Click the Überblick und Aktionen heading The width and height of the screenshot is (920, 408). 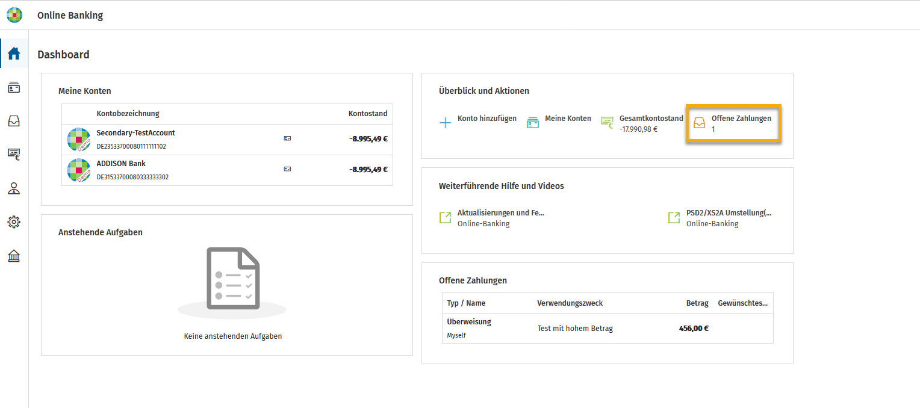click(484, 91)
